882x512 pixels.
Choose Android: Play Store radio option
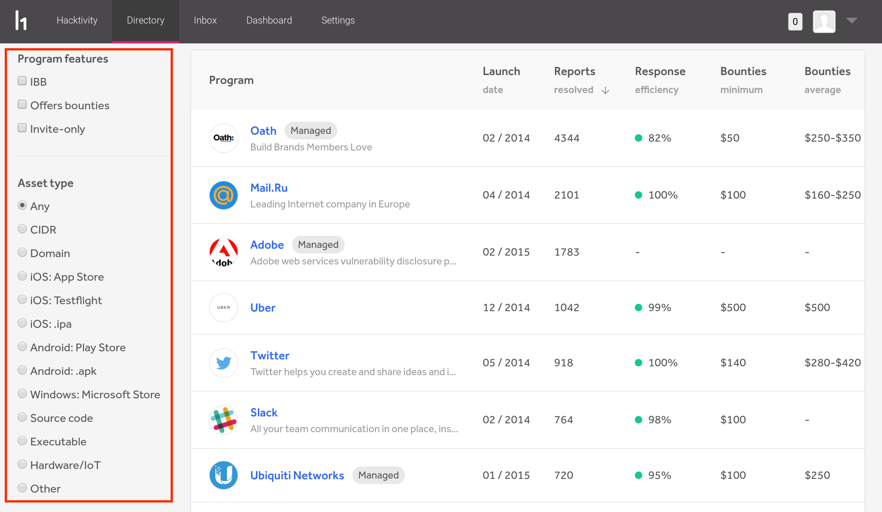(22, 346)
